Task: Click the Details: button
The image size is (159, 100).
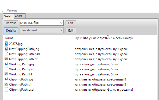Action: pyautogui.click(x=11, y=30)
